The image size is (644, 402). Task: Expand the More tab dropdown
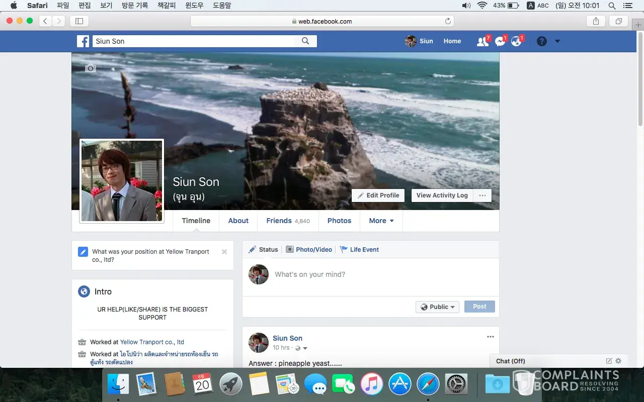(x=381, y=221)
